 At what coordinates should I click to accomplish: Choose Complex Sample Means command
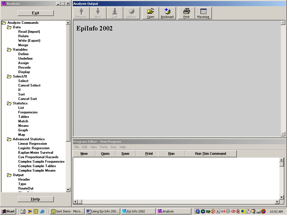point(37,170)
